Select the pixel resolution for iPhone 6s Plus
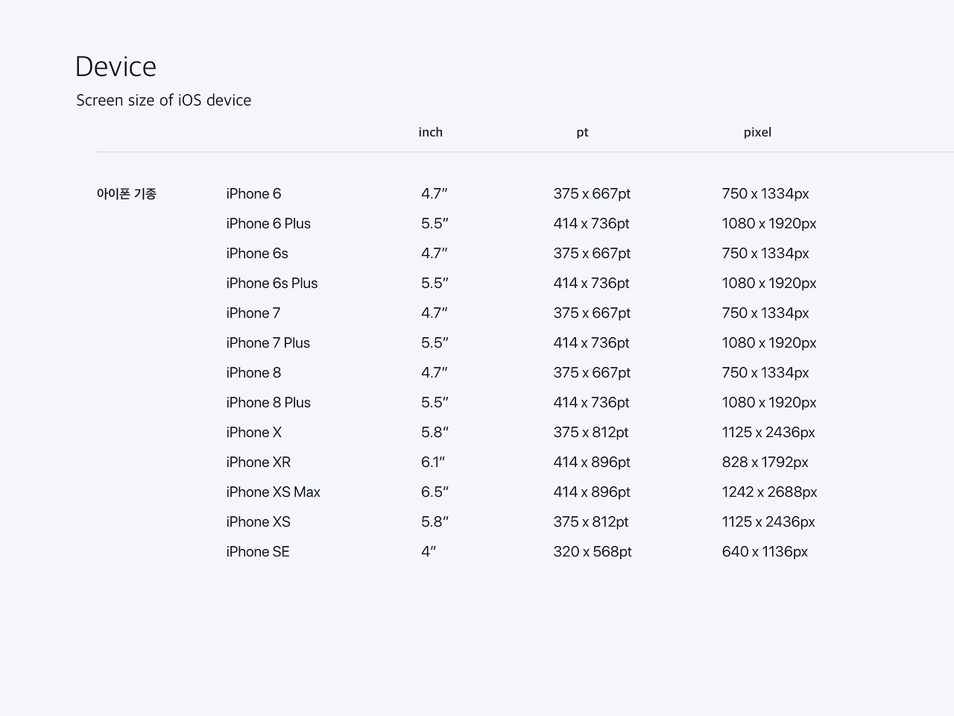Screen dimensions: 954x716 click(x=769, y=283)
